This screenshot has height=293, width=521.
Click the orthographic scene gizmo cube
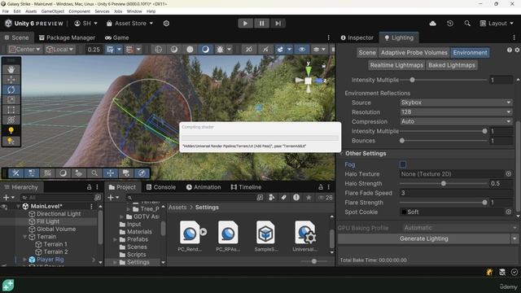pyautogui.click(x=309, y=81)
